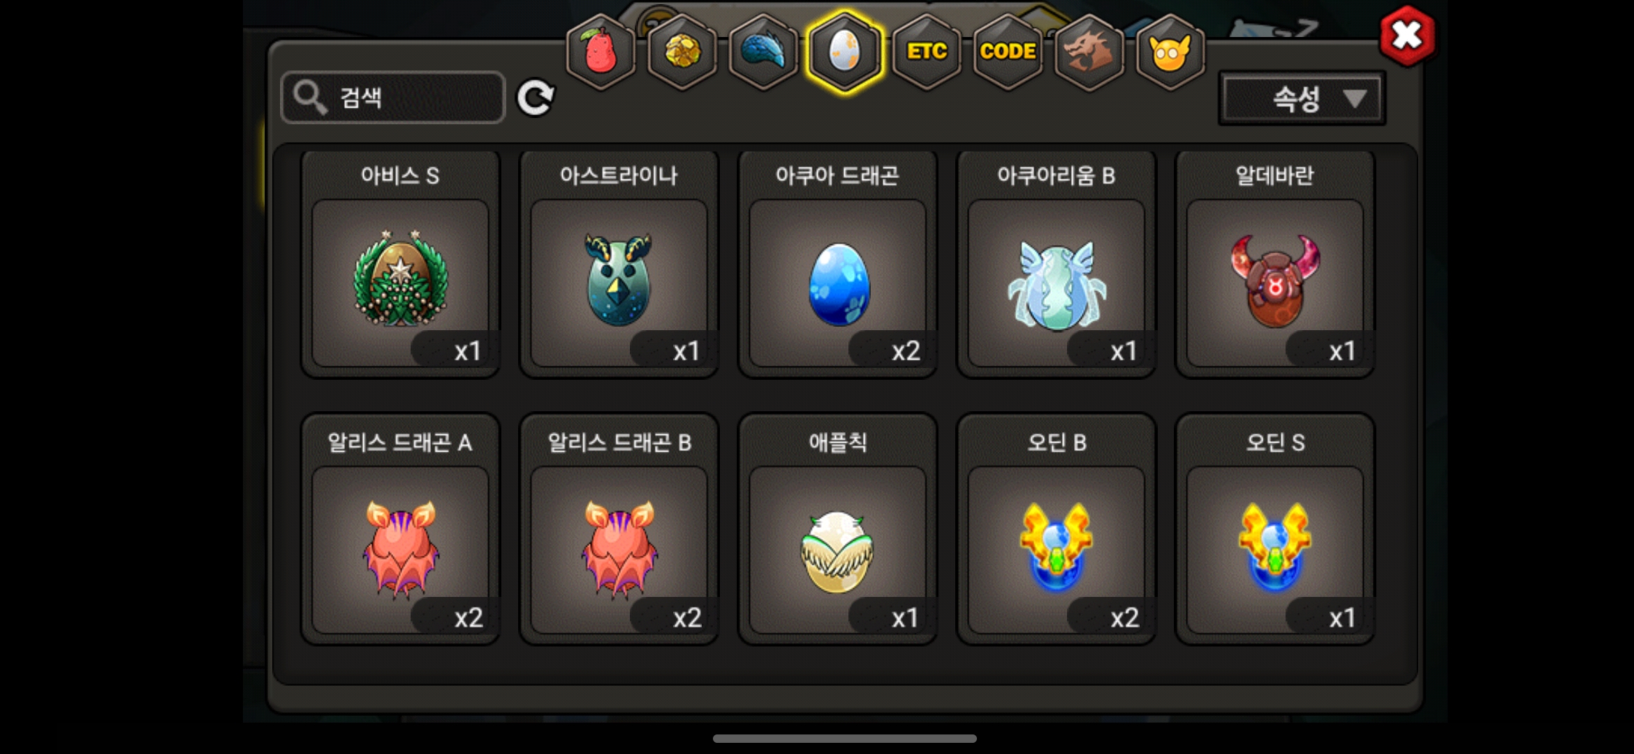Select the 아비스 S egg
The height and width of the screenshot is (754, 1634).
(x=400, y=265)
